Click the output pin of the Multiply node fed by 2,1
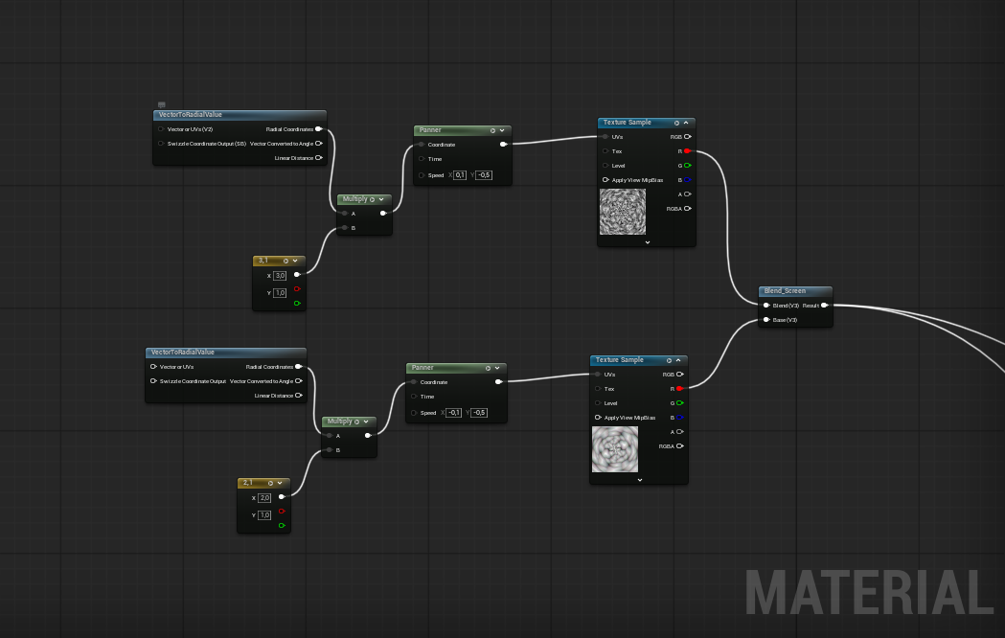The width and height of the screenshot is (1005, 638). [x=368, y=436]
